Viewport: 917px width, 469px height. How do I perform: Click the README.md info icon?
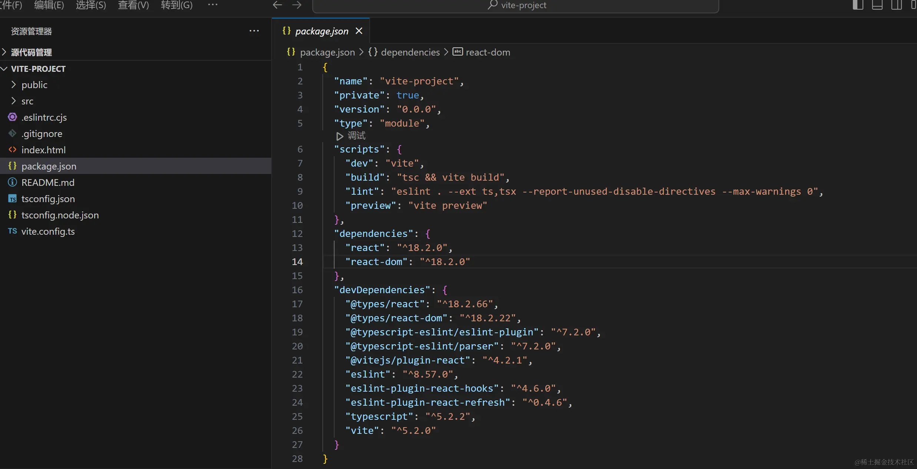[12, 182]
